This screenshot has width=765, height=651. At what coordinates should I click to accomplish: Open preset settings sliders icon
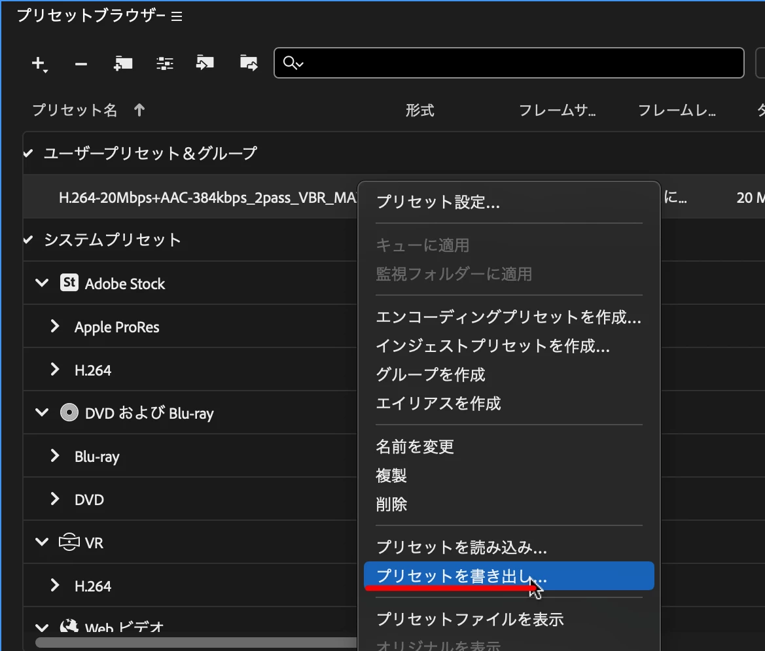coord(165,63)
